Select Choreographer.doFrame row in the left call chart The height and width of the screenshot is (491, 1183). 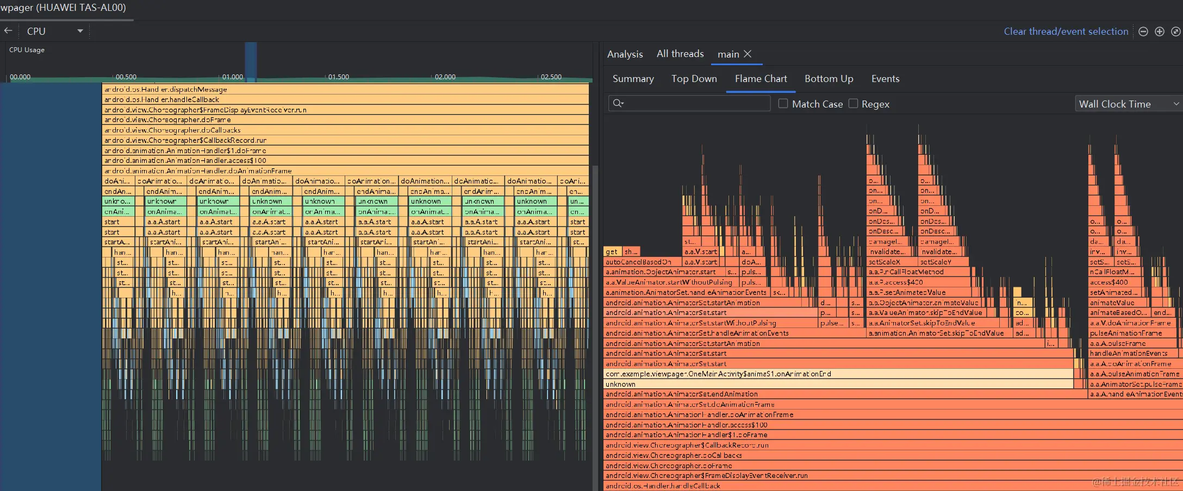tap(345, 119)
